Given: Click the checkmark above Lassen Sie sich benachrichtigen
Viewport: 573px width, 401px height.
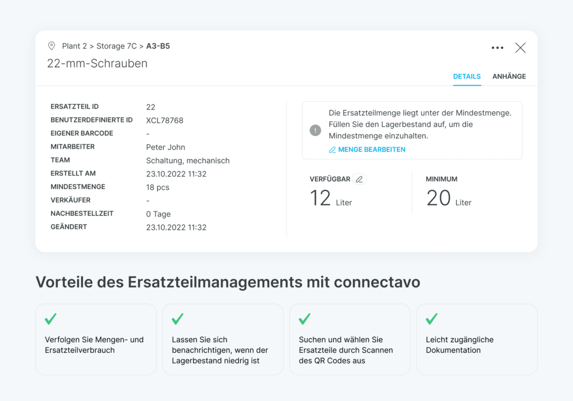Looking at the screenshot, I should 178,319.
